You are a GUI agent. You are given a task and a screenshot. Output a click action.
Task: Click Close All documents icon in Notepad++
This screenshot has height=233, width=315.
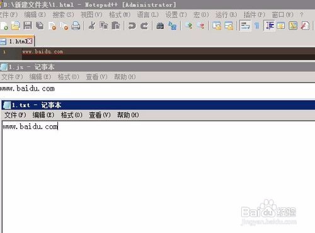tap(64, 26)
